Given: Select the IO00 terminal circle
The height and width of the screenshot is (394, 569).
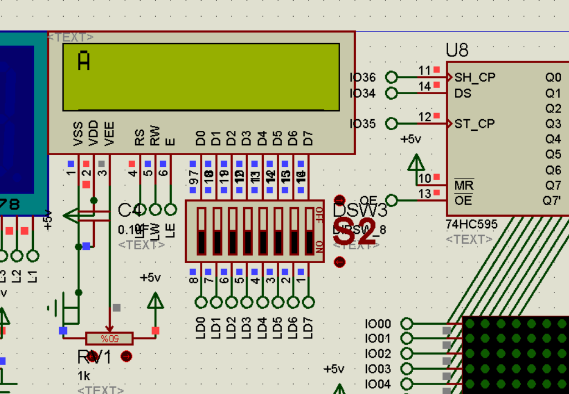Looking at the screenshot, I should click(x=407, y=323).
